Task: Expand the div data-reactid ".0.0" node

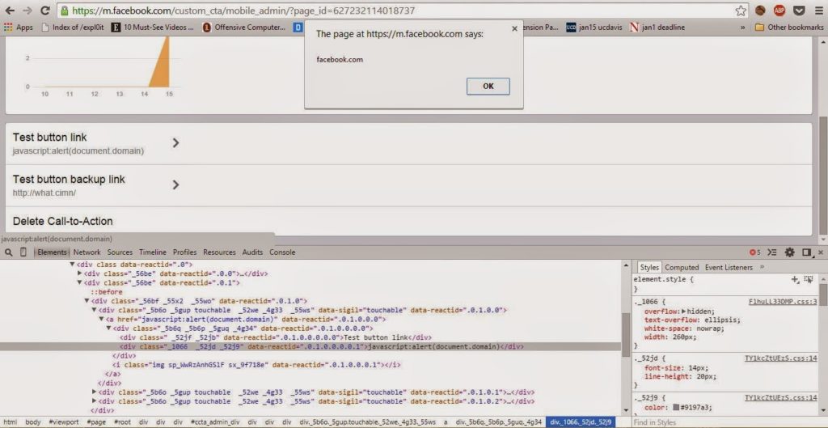Action: (80, 273)
